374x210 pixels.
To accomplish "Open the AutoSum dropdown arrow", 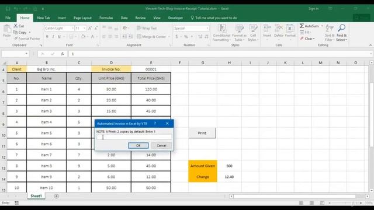I will [322, 26].
